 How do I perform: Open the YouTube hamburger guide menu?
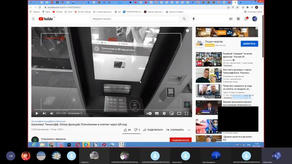[33, 19]
